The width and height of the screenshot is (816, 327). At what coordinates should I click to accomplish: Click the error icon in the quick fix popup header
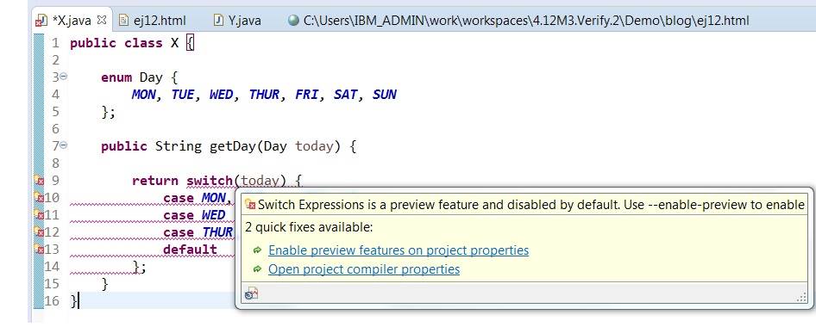click(250, 204)
